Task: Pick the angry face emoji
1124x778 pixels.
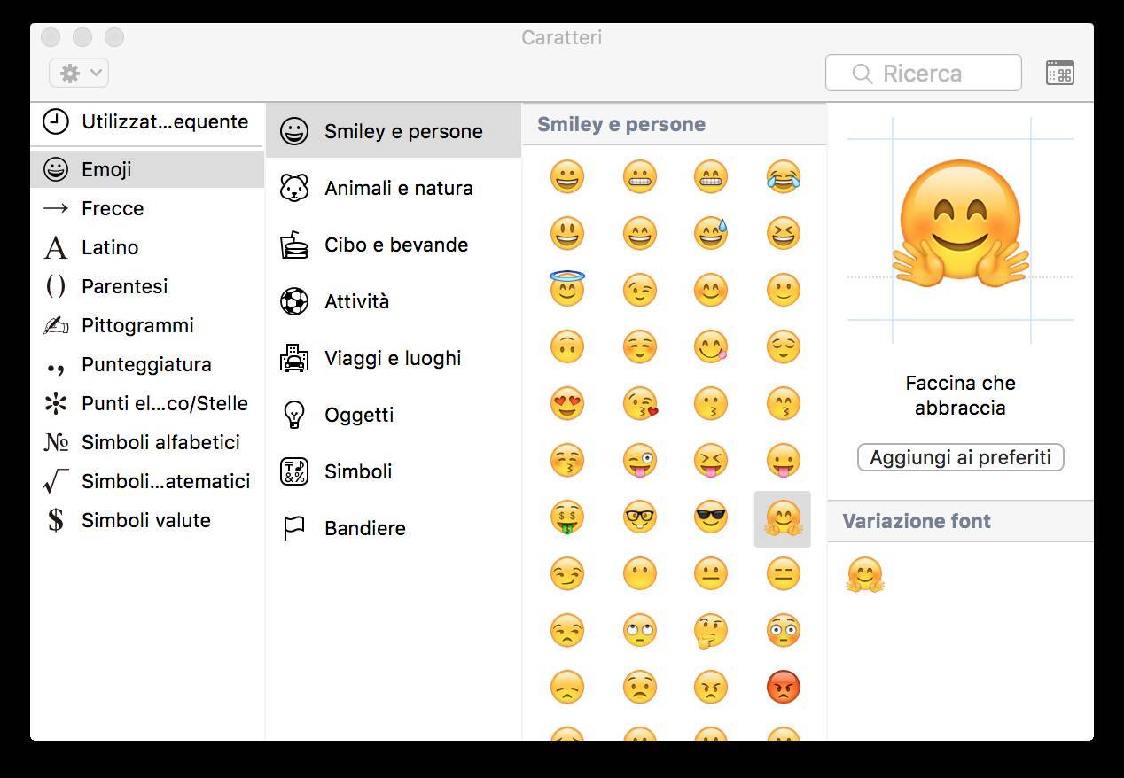Action: pyautogui.click(x=711, y=687)
